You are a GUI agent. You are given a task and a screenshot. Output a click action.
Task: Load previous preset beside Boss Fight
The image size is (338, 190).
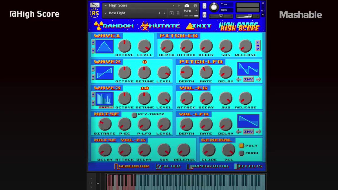point(159,13)
